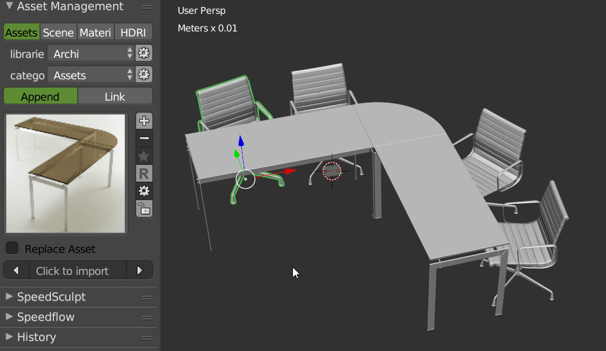The image size is (606, 351).
Task: Grab the History panel grip dots
Action: click(147, 338)
